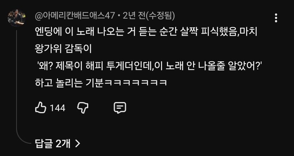Open the three-dot comment options menu
Image resolution: width=294 pixels, height=156 pixels.
click(x=276, y=18)
